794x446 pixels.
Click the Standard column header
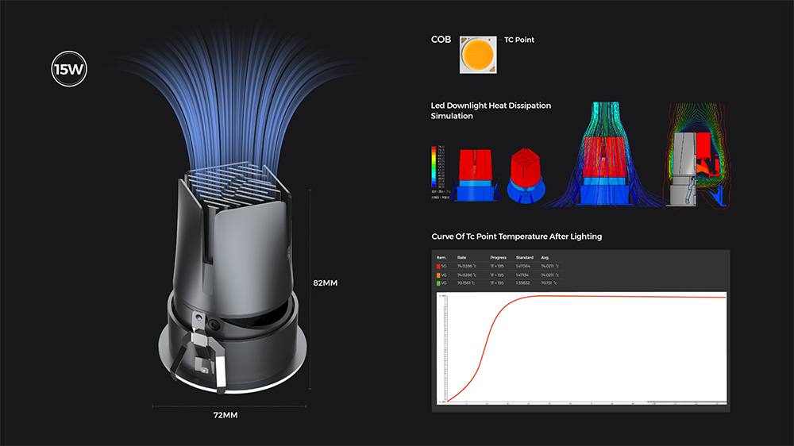[x=524, y=258]
